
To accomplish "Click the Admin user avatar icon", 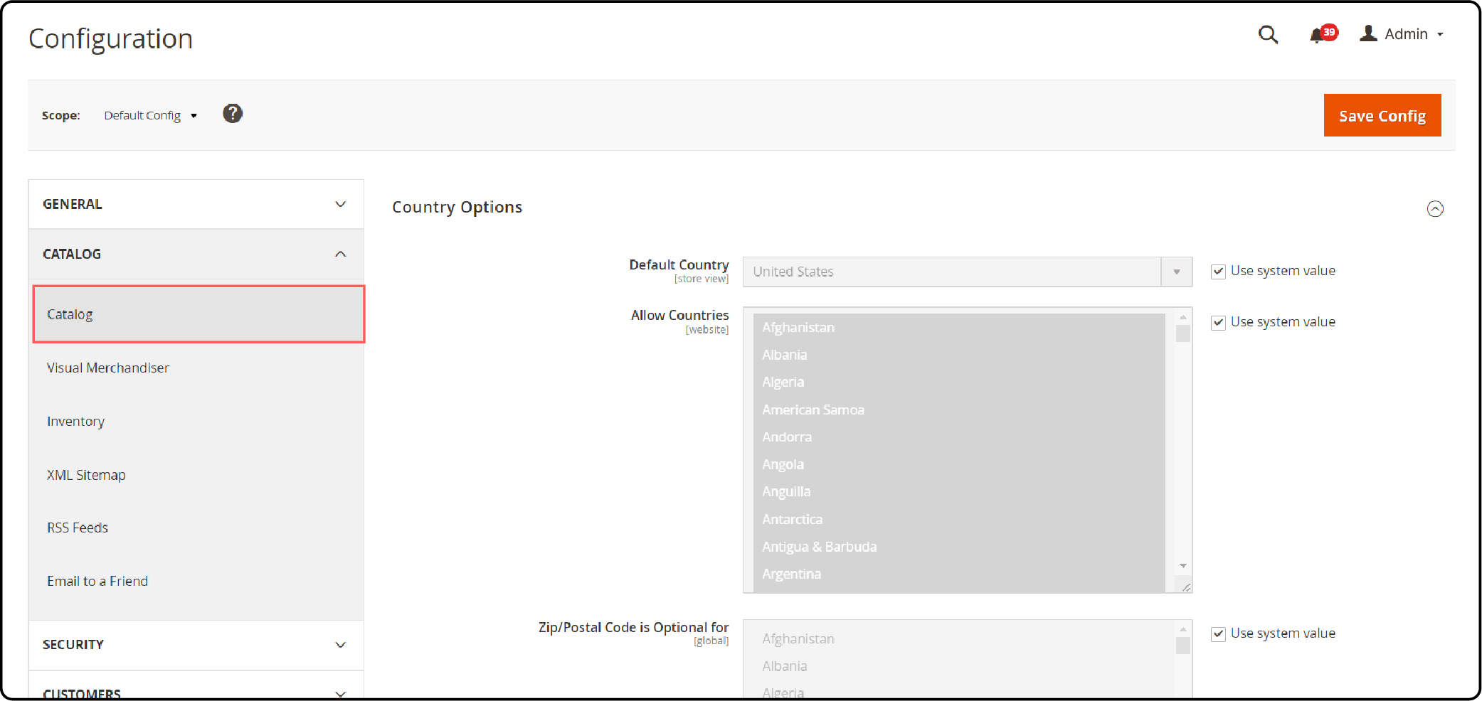I will [1368, 33].
